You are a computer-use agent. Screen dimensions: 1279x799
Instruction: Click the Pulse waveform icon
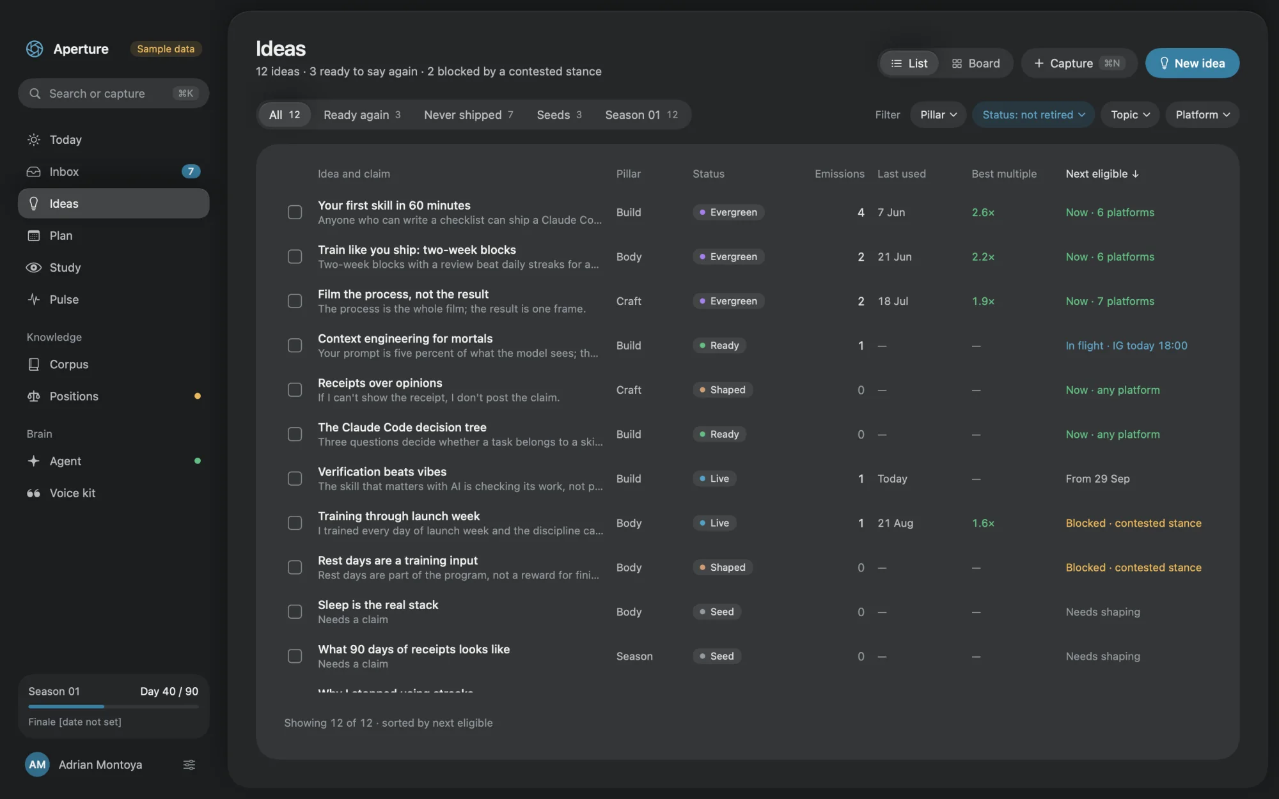coord(34,299)
